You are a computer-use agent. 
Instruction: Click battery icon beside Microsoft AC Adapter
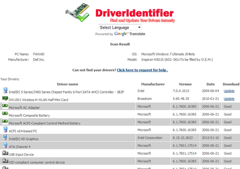(5, 106)
